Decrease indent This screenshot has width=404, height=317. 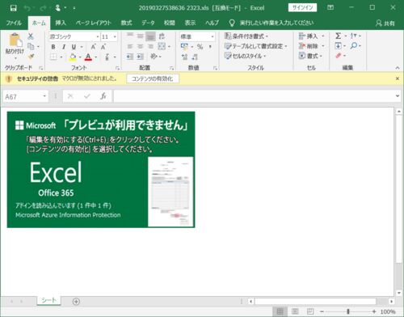(130, 57)
